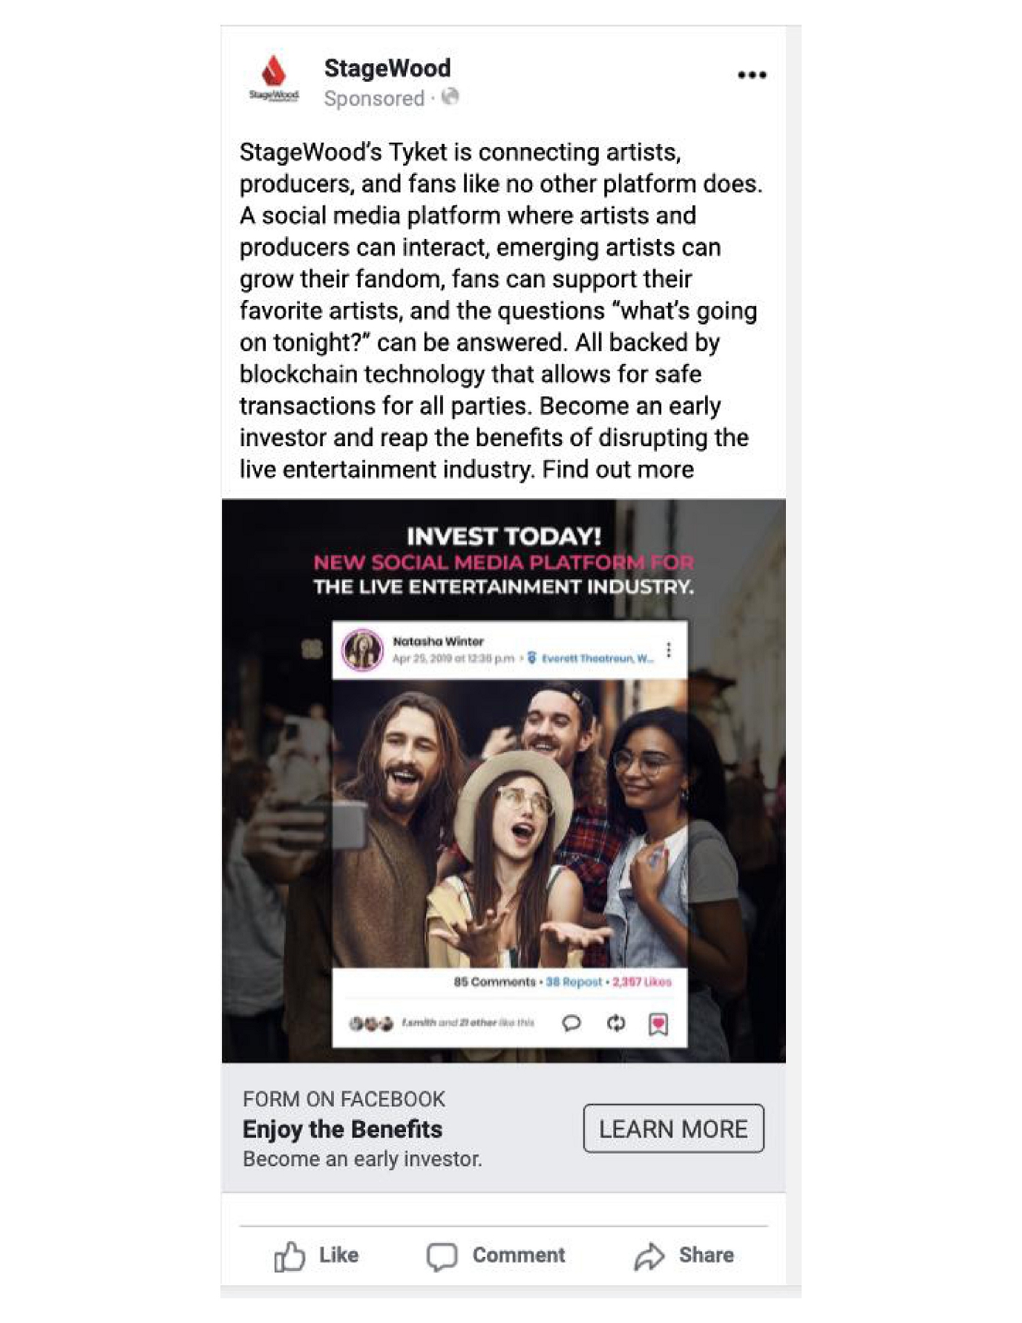Click the thumbs-up Like icon
The image size is (1022, 1323).
[x=289, y=1256]
